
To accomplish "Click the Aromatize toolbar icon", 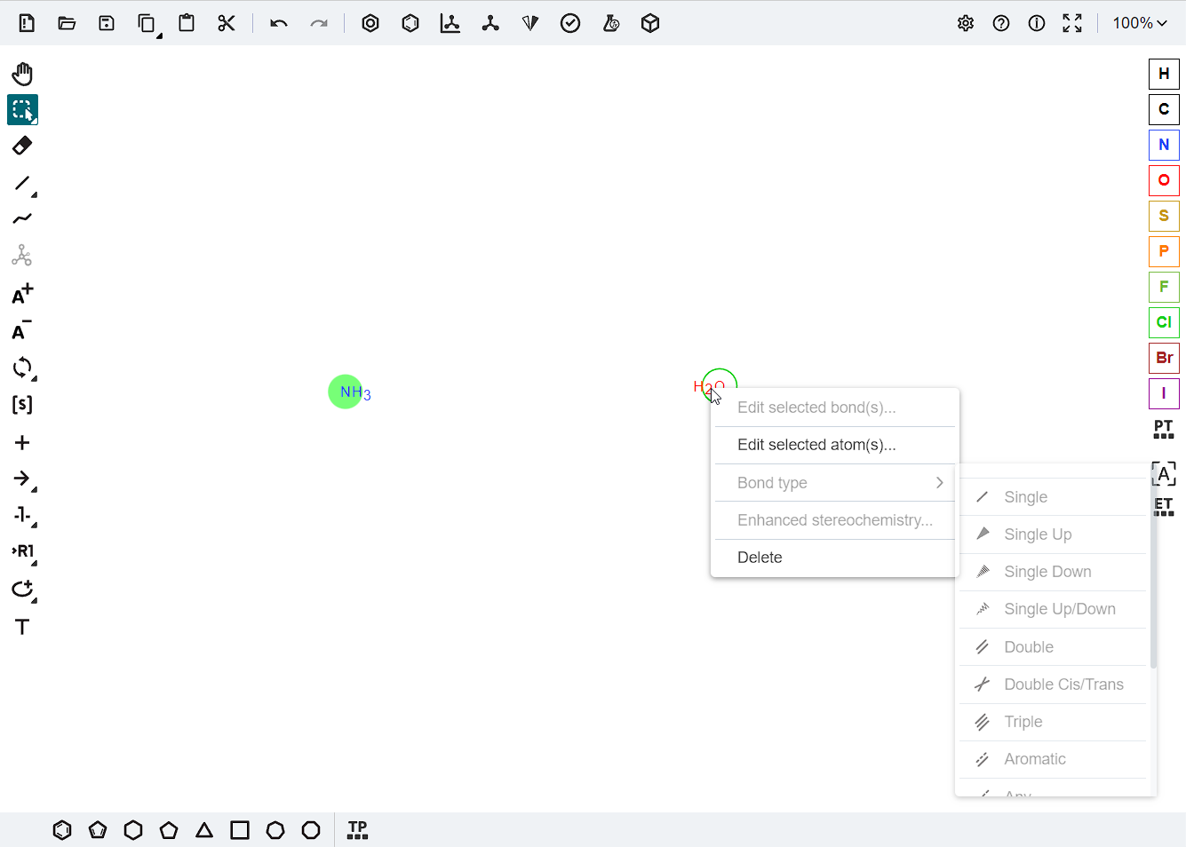I will tap(370, 24).
